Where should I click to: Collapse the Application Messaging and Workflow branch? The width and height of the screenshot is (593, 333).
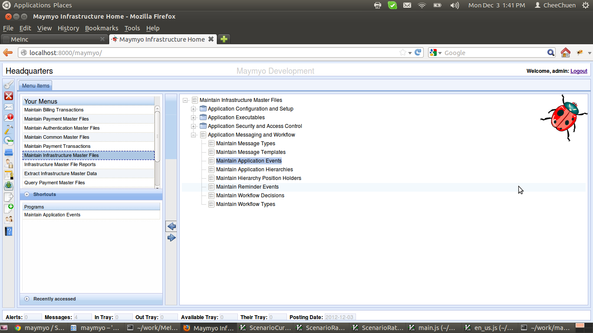pos(194,135)
